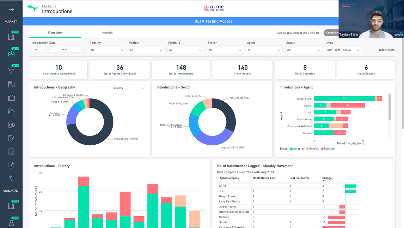The image size is (404, 228).
Task: Open the Country filter dropdown
Action: tap(107, 50)
